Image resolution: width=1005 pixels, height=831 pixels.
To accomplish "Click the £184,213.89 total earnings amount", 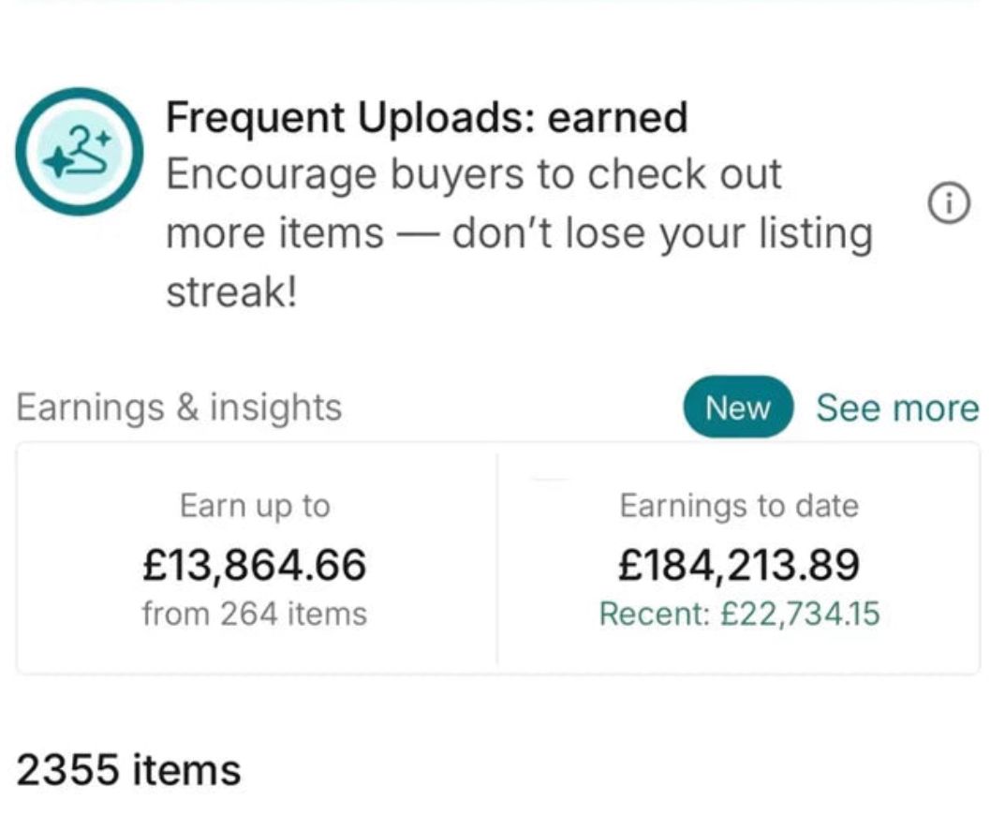I will pos(739,565).
